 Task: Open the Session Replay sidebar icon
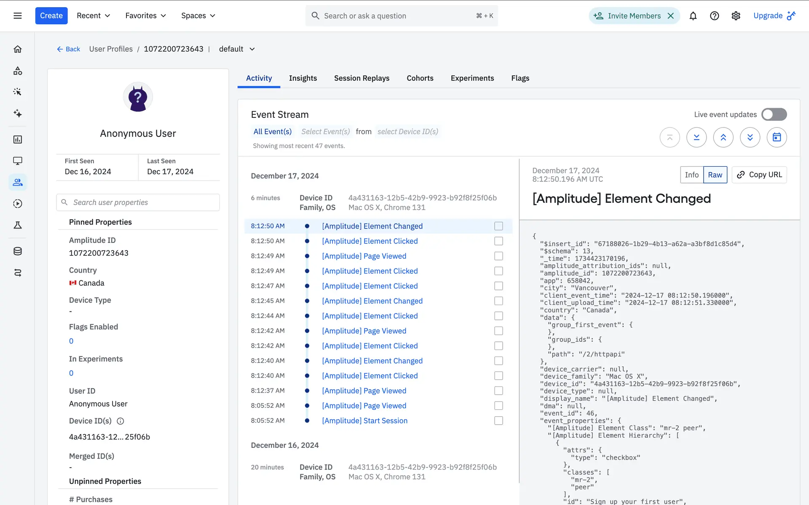pos(18,204)
